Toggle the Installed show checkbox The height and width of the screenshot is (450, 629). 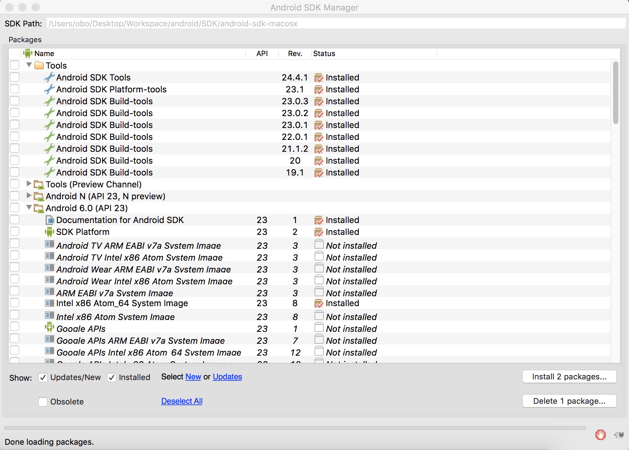(x=112, y=377)
